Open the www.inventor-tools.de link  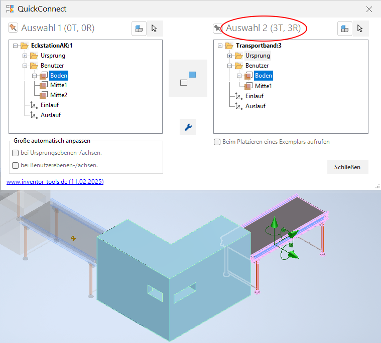[x=55, y=182]
